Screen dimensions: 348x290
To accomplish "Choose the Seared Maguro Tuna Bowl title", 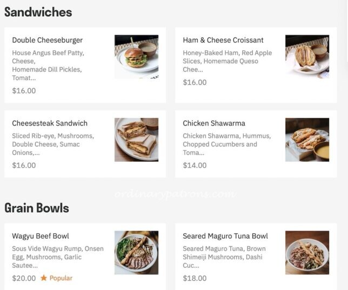I will click(225, 236).
